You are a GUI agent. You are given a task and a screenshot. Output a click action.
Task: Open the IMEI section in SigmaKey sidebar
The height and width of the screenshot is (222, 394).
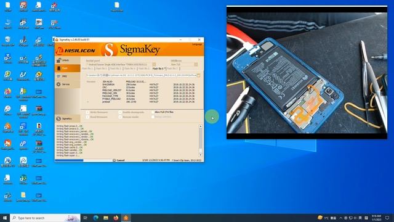tap(67, 76)
